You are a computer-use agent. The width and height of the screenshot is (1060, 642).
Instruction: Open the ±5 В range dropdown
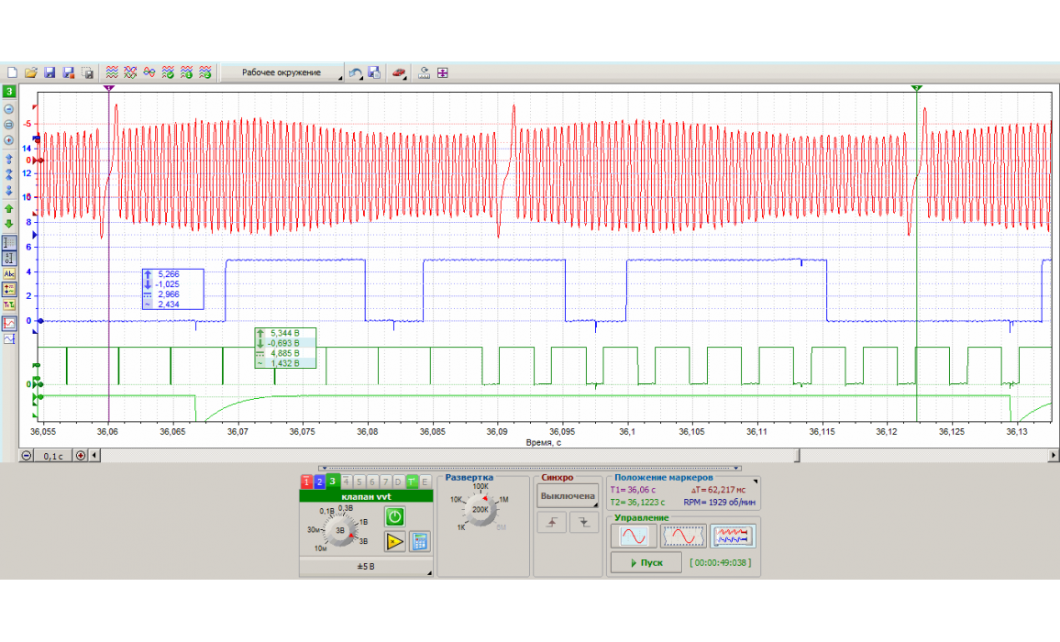point(366,568)
